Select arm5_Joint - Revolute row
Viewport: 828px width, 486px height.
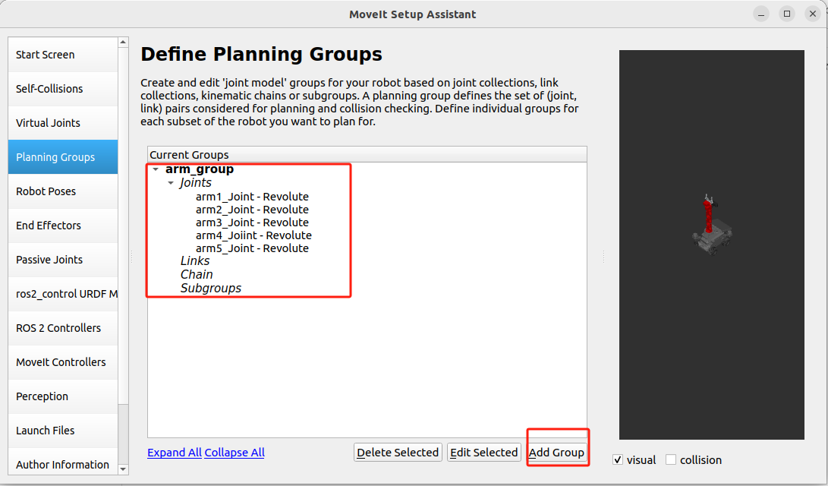click(252, 248)
